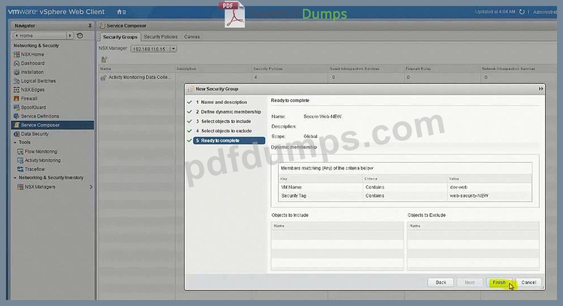The height and width of the screenshot is (306, 563).
Task: Open Traceflow tool
Action: pyautogui.click(x=34, y=169)
